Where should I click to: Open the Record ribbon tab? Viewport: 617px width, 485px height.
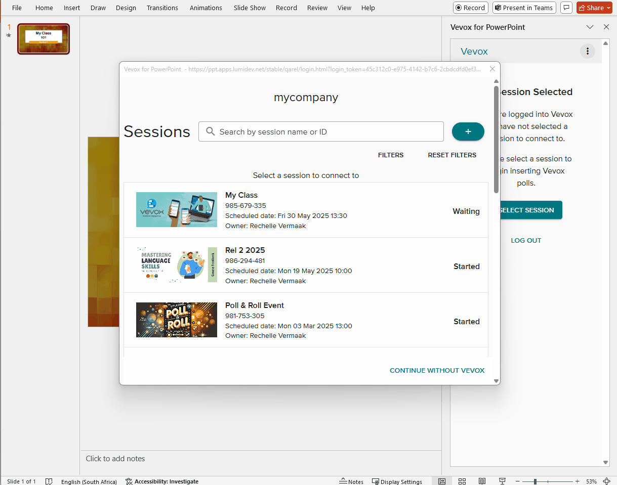286,8
